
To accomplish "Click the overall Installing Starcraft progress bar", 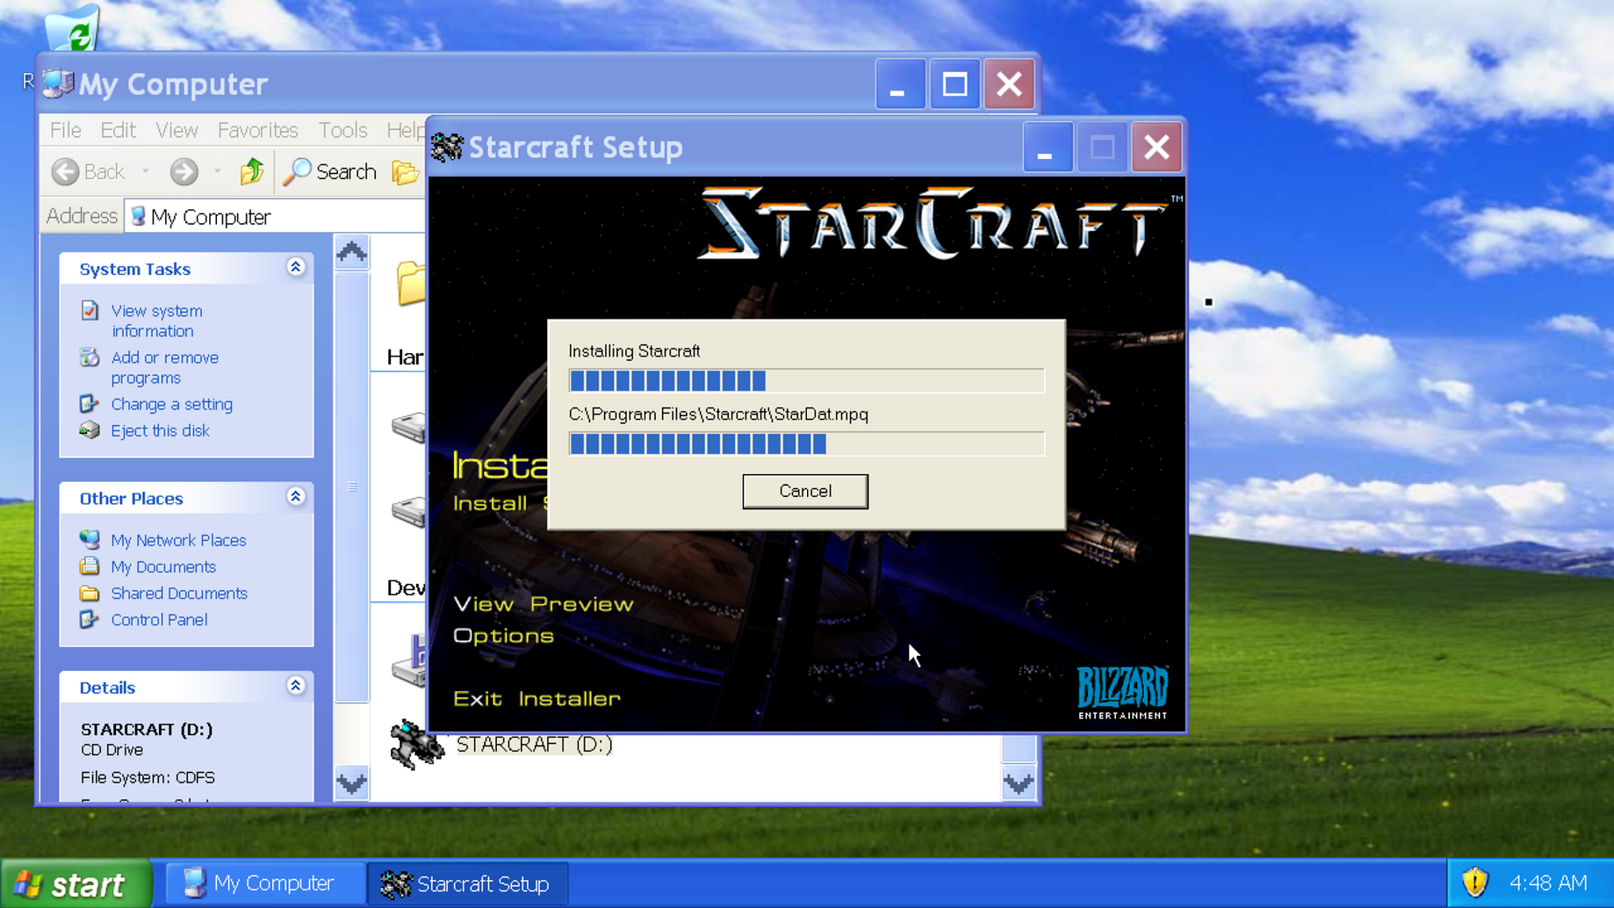I will [806, 380].
